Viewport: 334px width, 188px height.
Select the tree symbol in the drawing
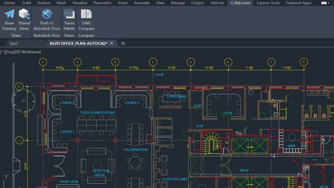point(23,101)
